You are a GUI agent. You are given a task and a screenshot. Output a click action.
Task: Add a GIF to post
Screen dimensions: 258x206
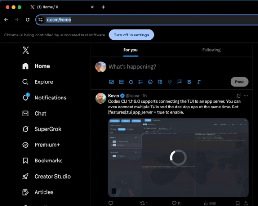tap(121, 82)
